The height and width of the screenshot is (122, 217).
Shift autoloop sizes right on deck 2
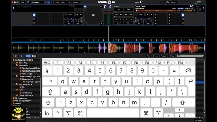pos(152,18)
